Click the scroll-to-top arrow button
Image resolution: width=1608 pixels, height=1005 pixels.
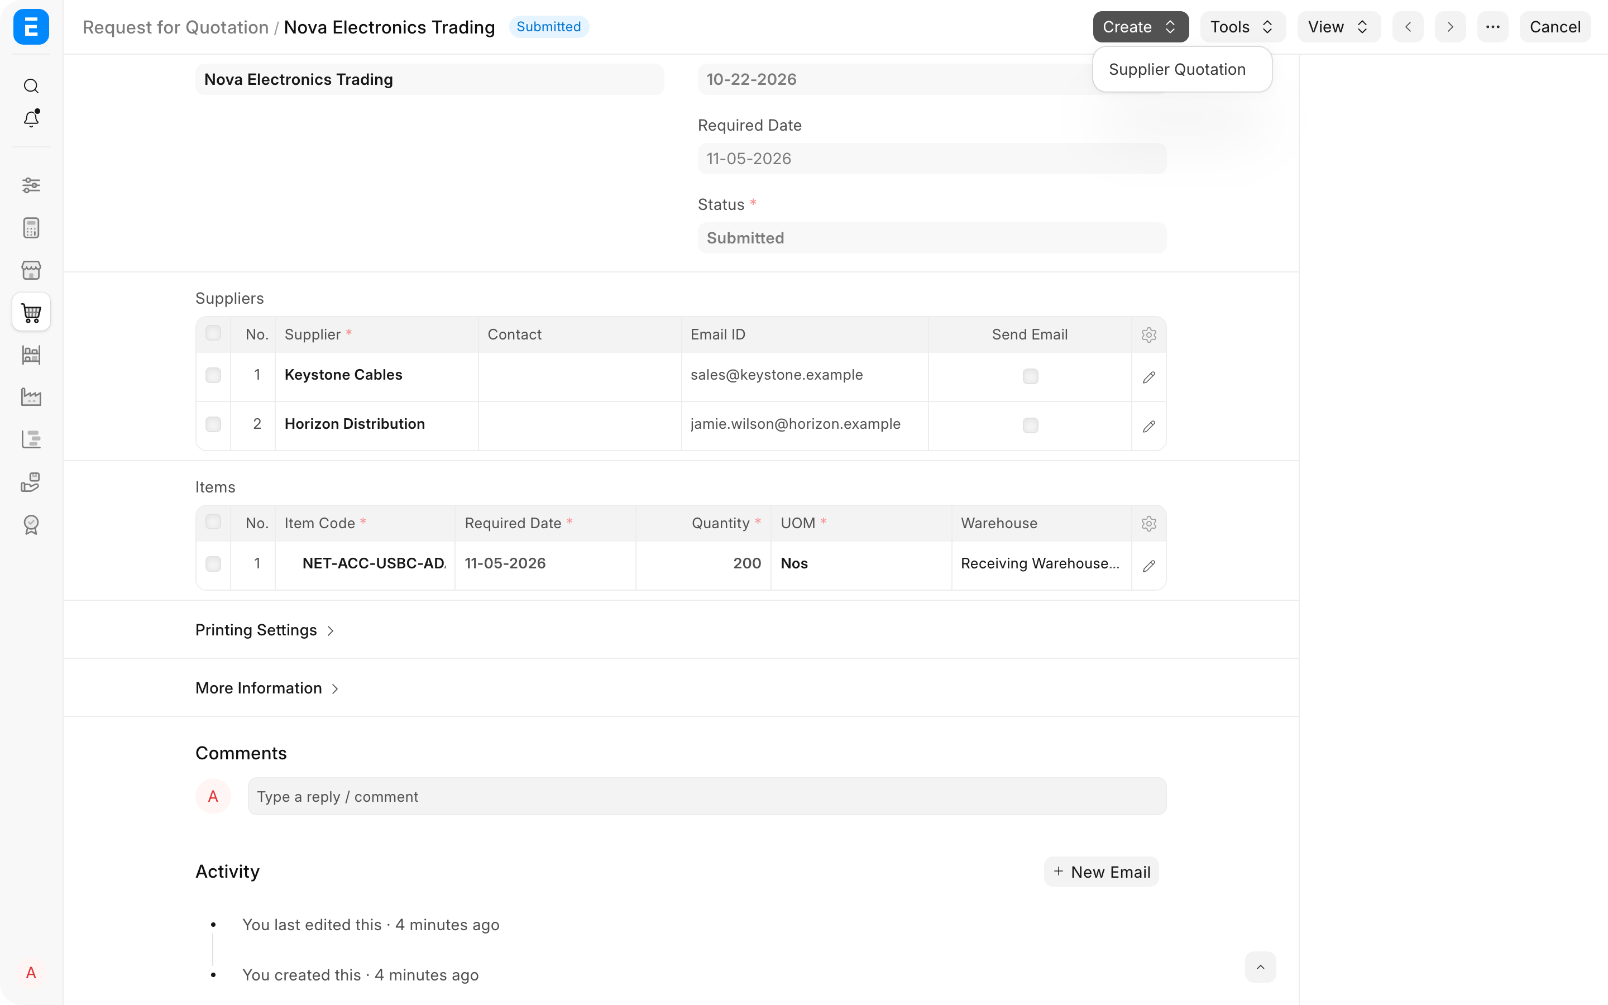click(x=1261, y=967)
